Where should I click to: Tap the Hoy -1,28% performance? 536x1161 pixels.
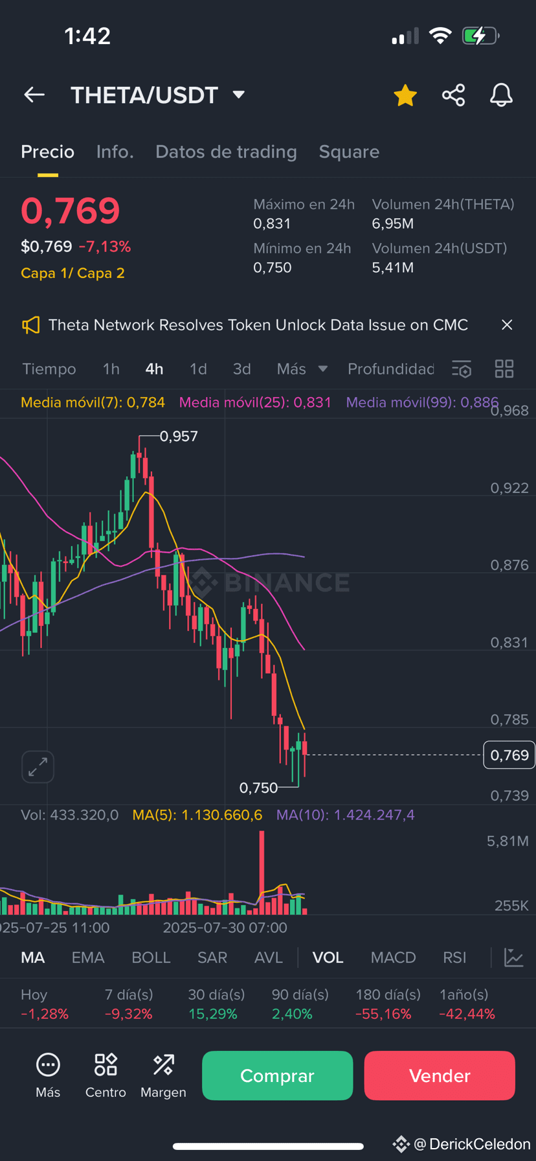45,1004
